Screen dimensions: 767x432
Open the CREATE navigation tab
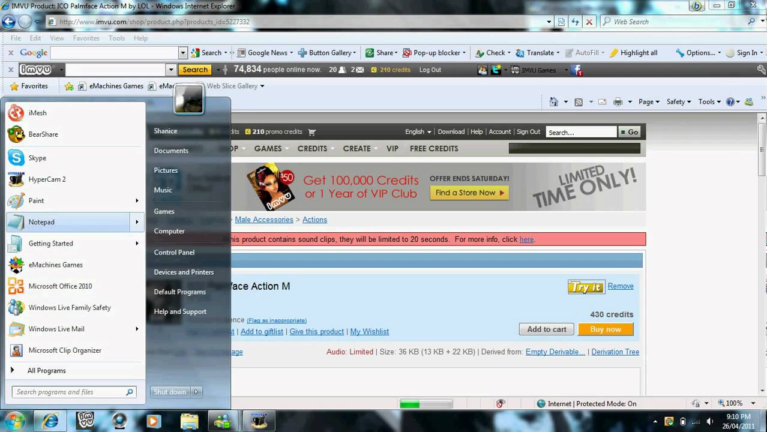click(357, 149)
